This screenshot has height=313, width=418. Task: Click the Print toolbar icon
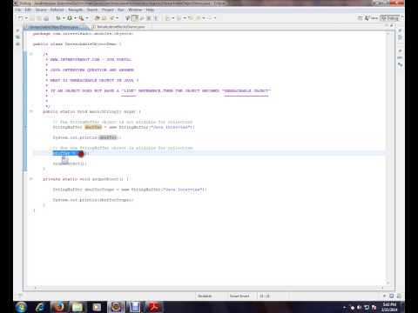click(x=46, y=18)
